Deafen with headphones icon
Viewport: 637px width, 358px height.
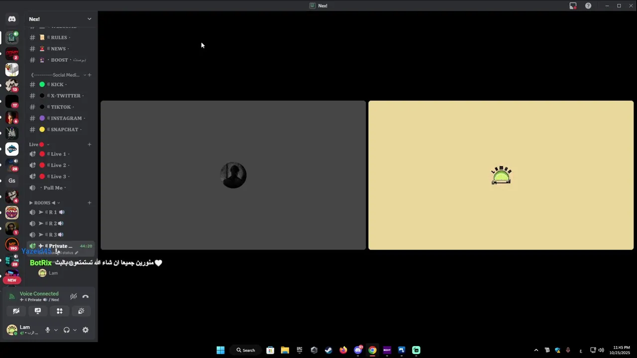(67, 330)
